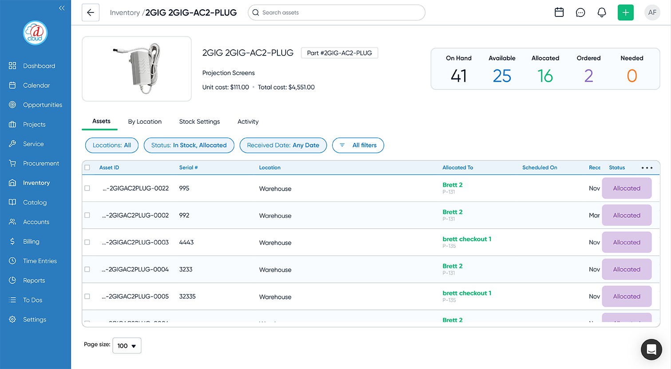
Task: Switch to the Assets tab
Action: [101, 121]
